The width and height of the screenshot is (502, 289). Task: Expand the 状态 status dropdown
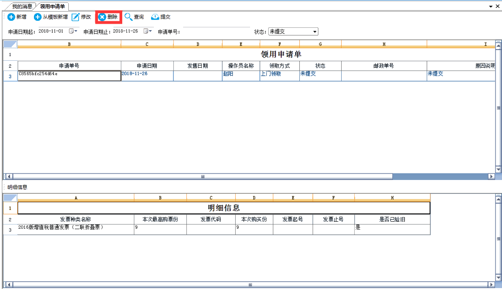[x=315, y=32]
